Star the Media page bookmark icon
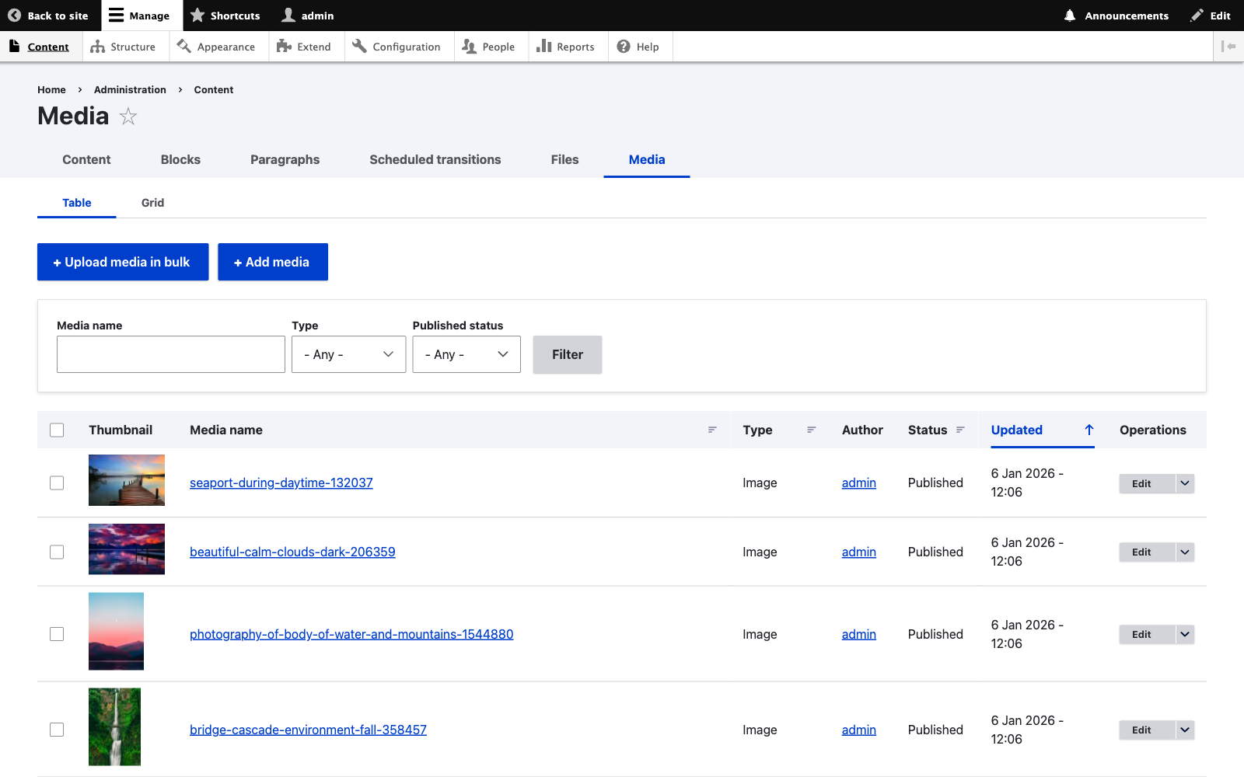 [x=128, y=117]
